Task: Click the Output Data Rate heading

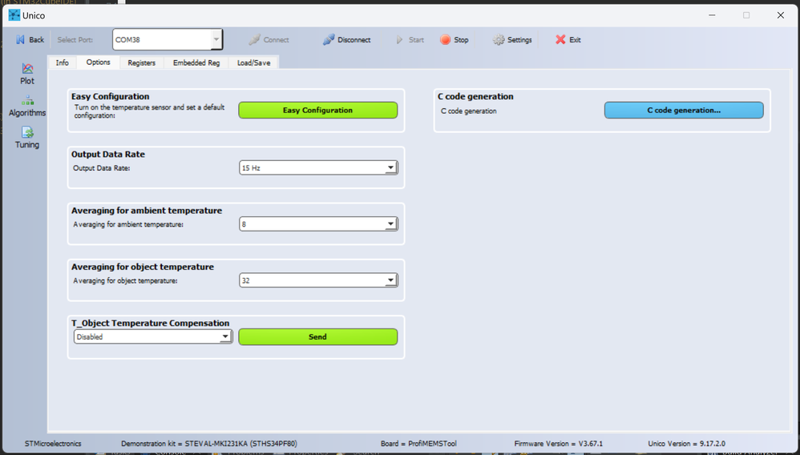Action: coord(108,154)
